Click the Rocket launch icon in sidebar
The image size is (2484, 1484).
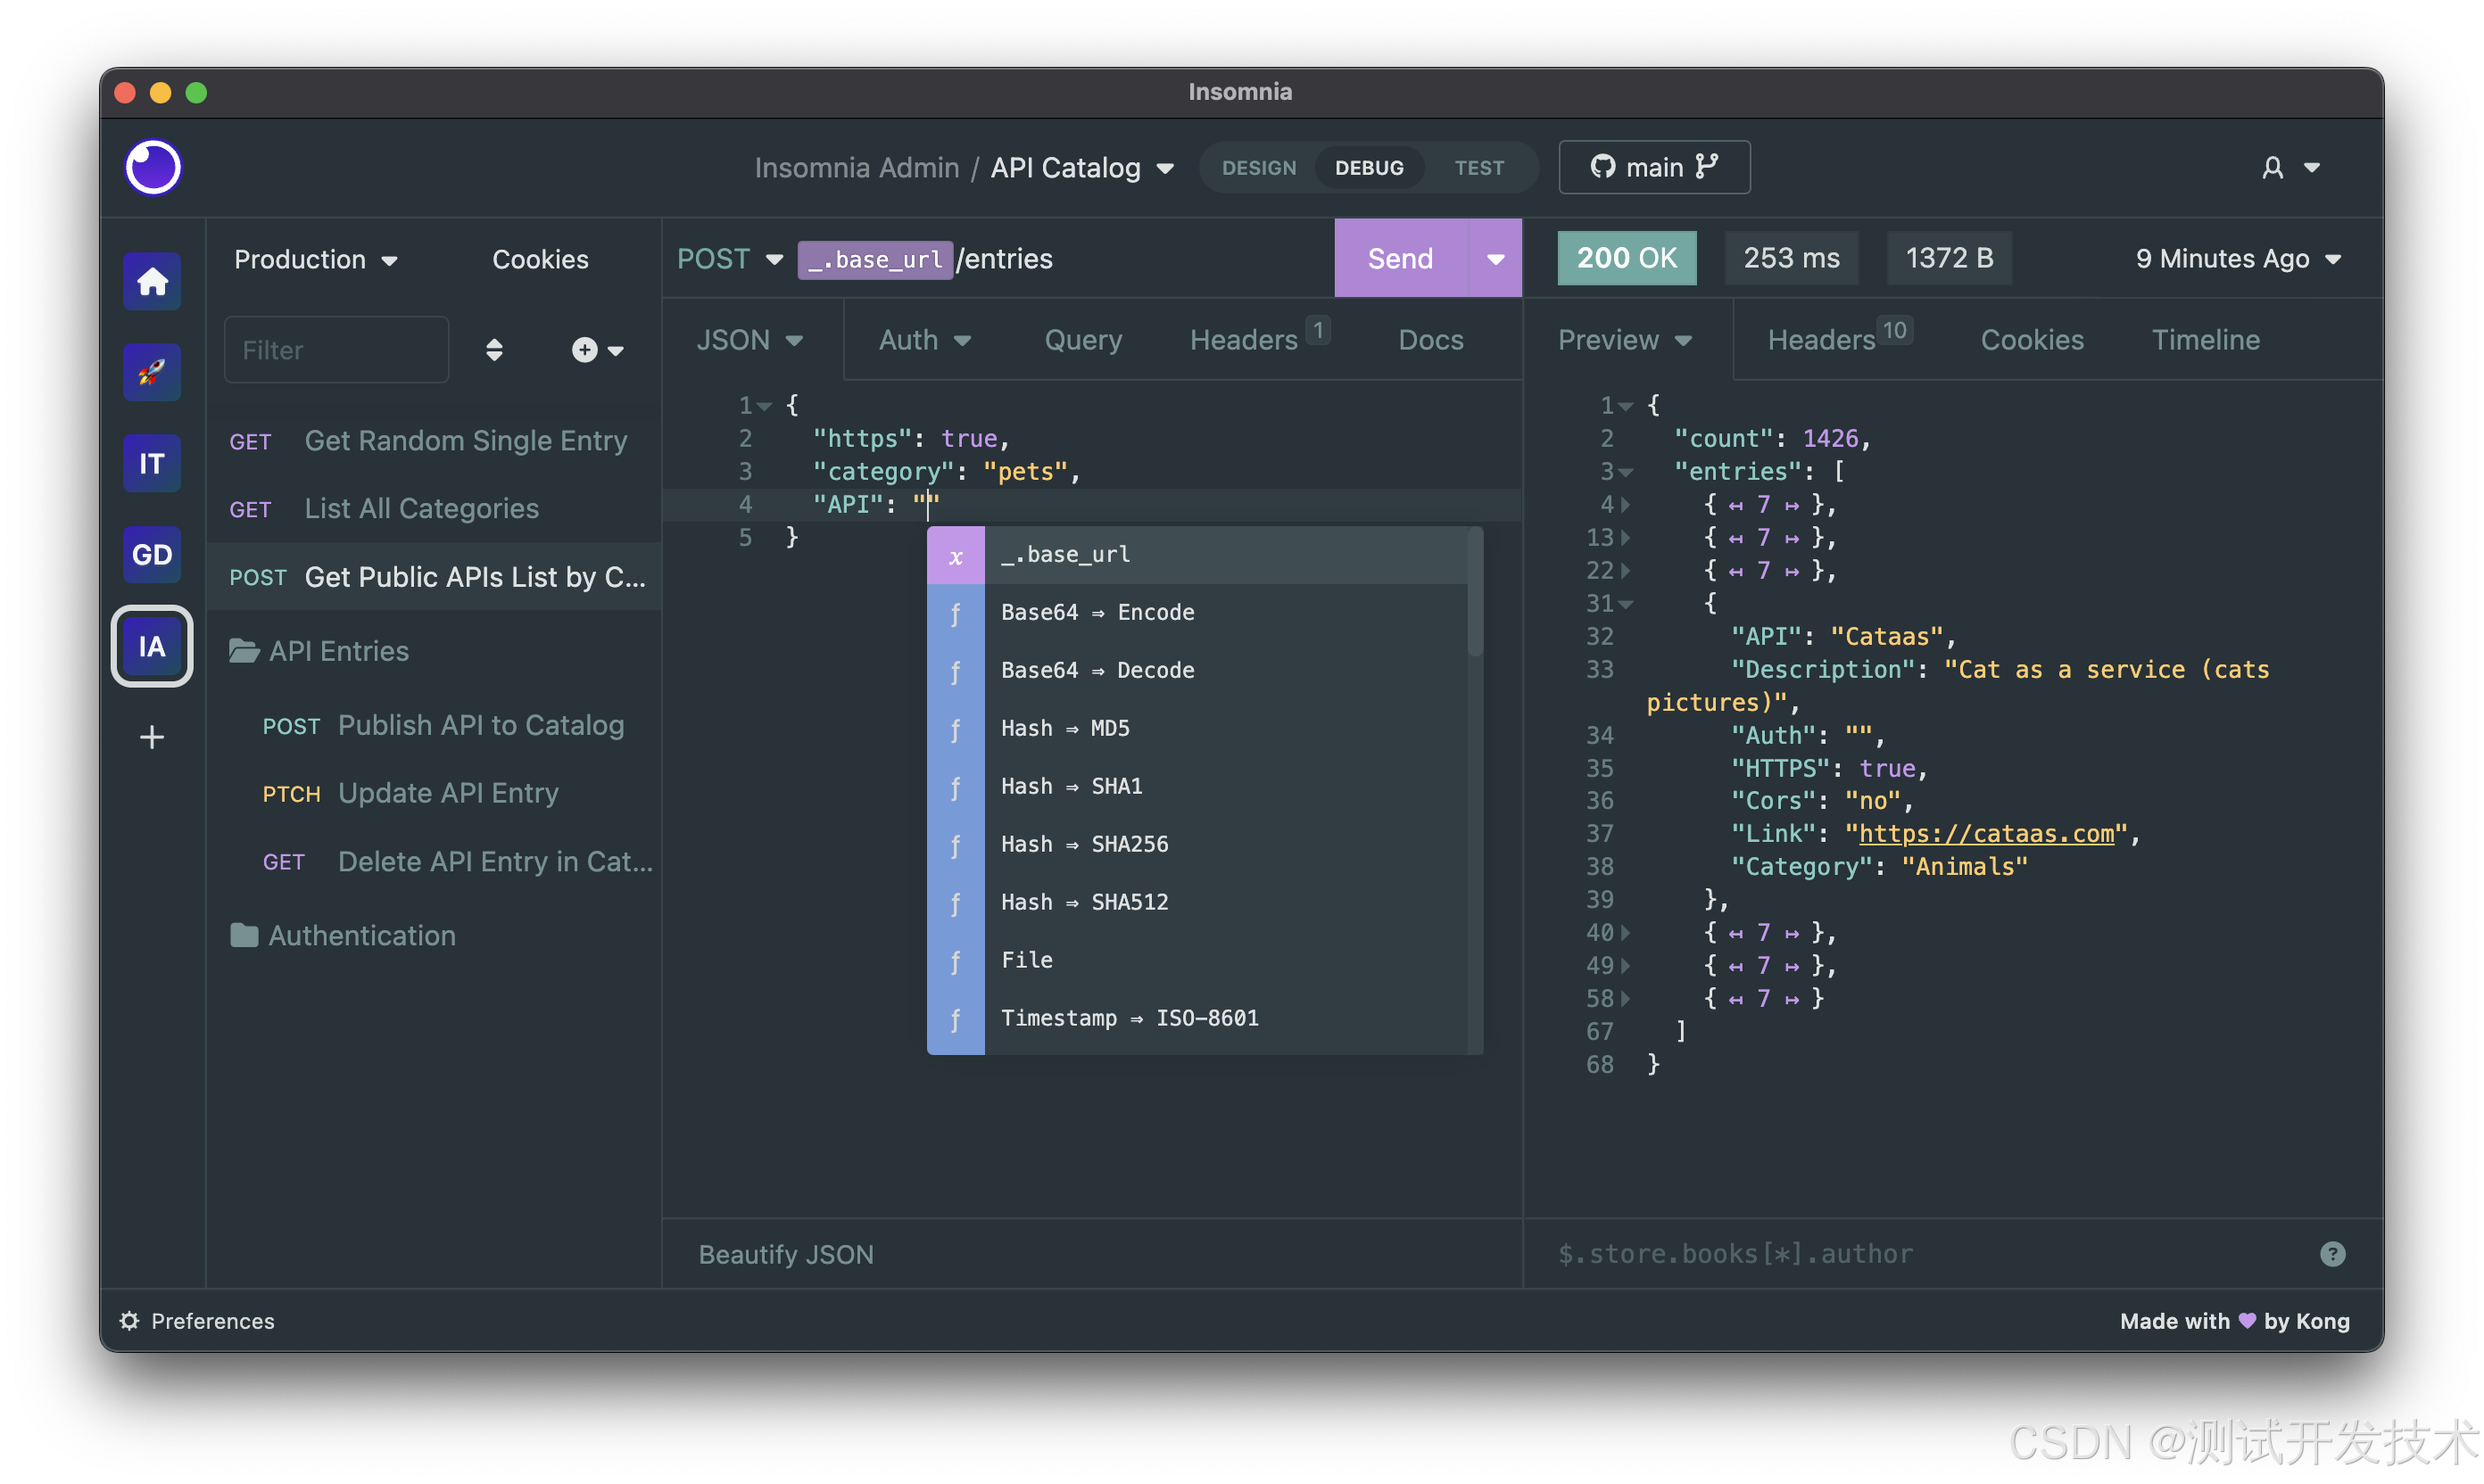(152, 369)
